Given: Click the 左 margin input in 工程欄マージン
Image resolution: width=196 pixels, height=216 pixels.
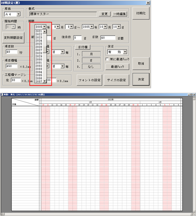Looking at the screenshot, I should pyautogui.click(x=16, y=80).
